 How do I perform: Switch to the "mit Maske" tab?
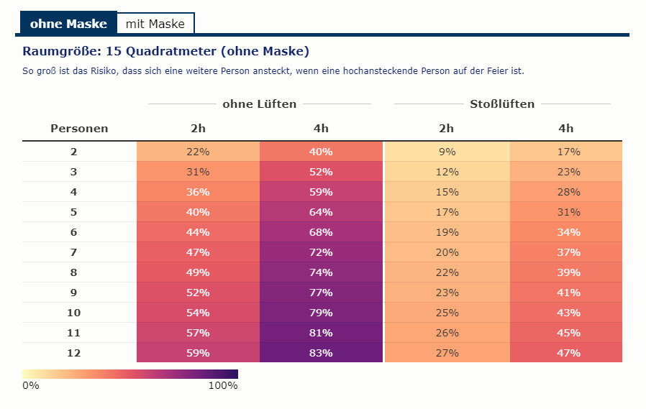155,24
